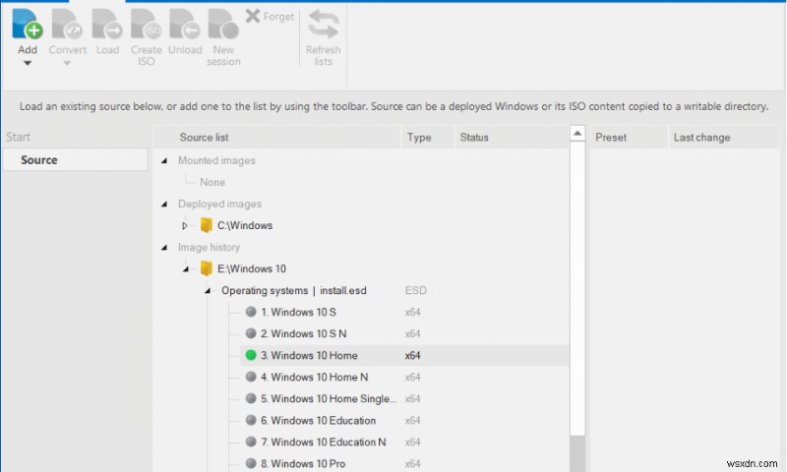
Task: Select 1. Windows 10 S edition
Action: coord(298,312)
